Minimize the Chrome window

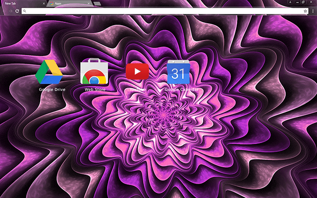pyautogui.click(x=297, y=2)
